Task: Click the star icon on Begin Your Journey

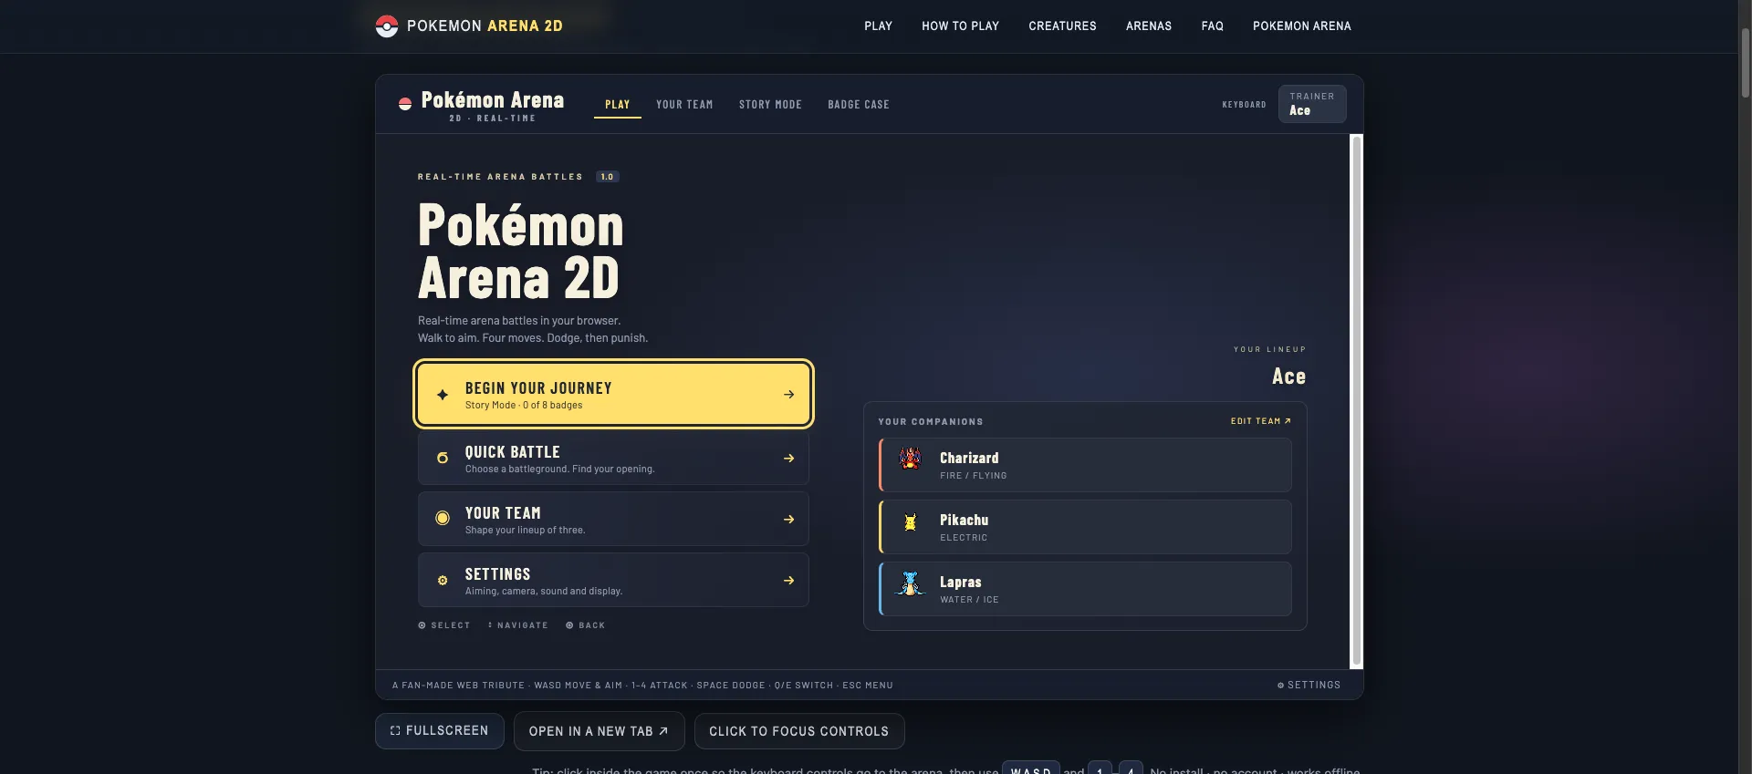Action: coord(443,395)
